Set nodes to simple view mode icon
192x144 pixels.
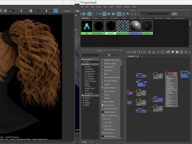click(168, 52)
